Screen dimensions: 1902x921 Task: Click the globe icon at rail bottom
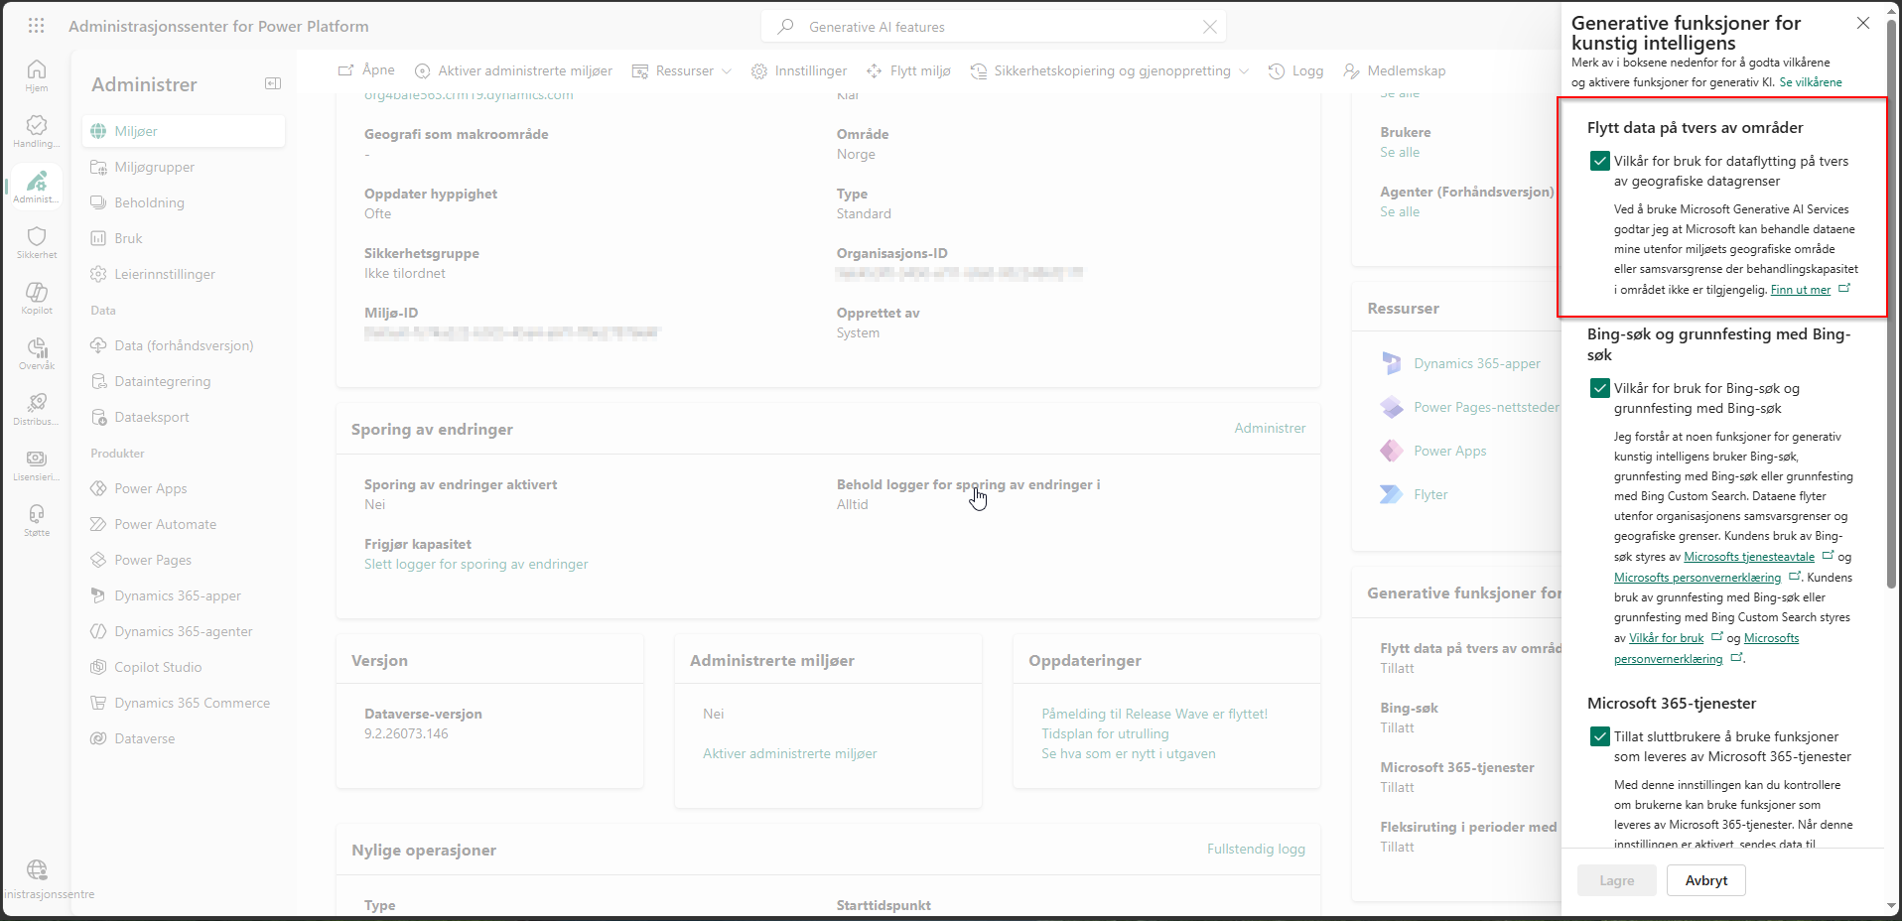click(x=37, y=870)
